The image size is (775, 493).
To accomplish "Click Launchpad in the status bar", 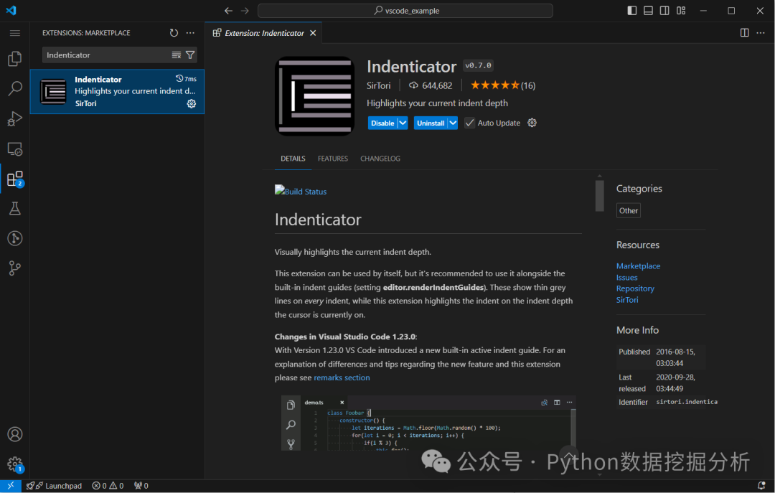I will (54, 486).
